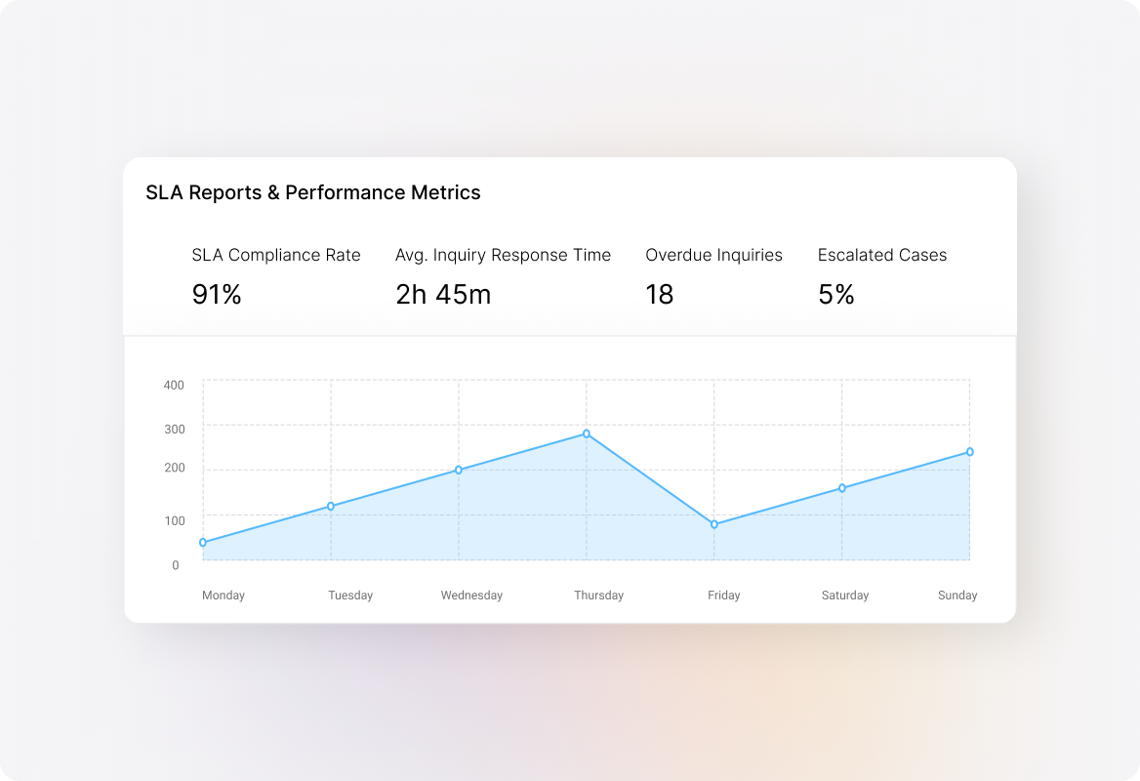Select the Monday data point

201,541
